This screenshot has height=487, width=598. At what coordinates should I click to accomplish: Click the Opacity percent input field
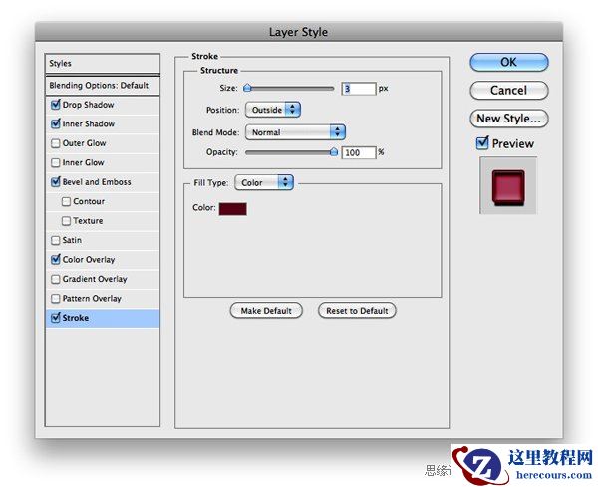pos(359,152)
